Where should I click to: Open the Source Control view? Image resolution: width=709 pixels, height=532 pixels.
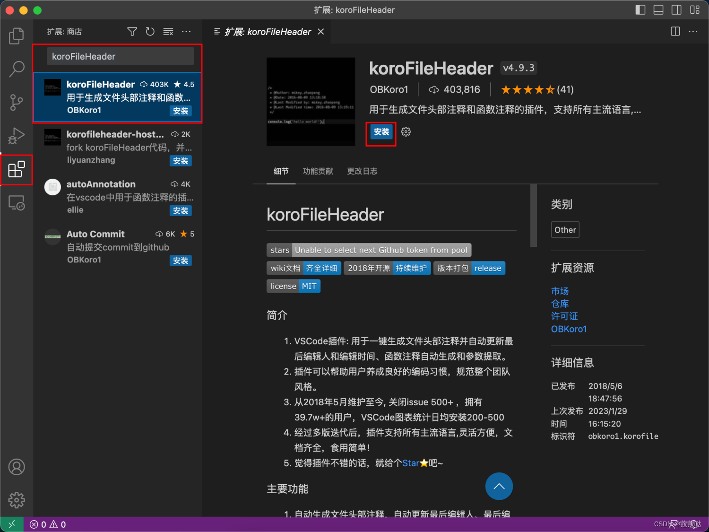[17, 102]
